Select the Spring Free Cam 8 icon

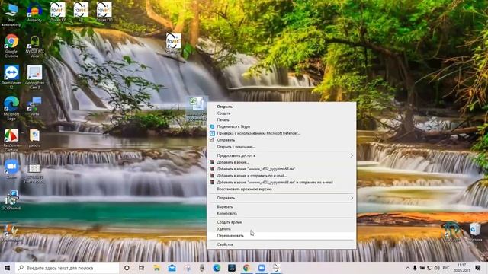pos(34,77)
